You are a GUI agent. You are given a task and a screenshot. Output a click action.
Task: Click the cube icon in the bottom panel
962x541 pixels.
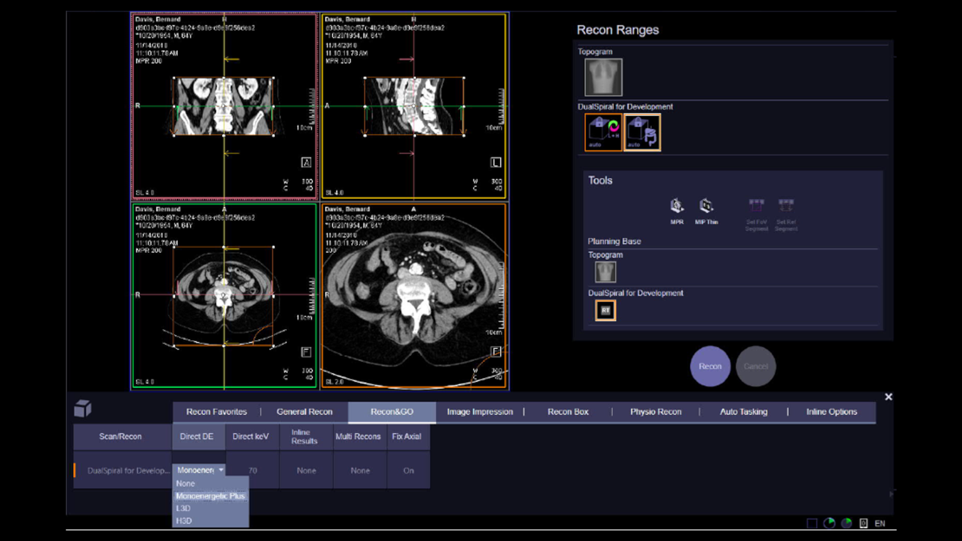point(83,408)
